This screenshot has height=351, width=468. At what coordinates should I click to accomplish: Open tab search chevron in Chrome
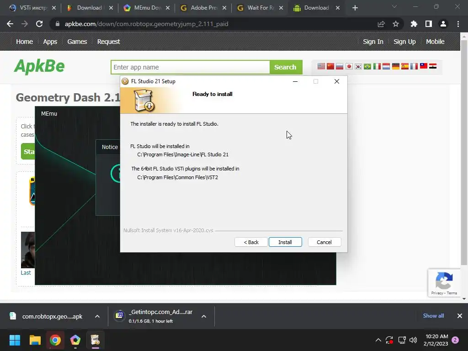point(394,6)
